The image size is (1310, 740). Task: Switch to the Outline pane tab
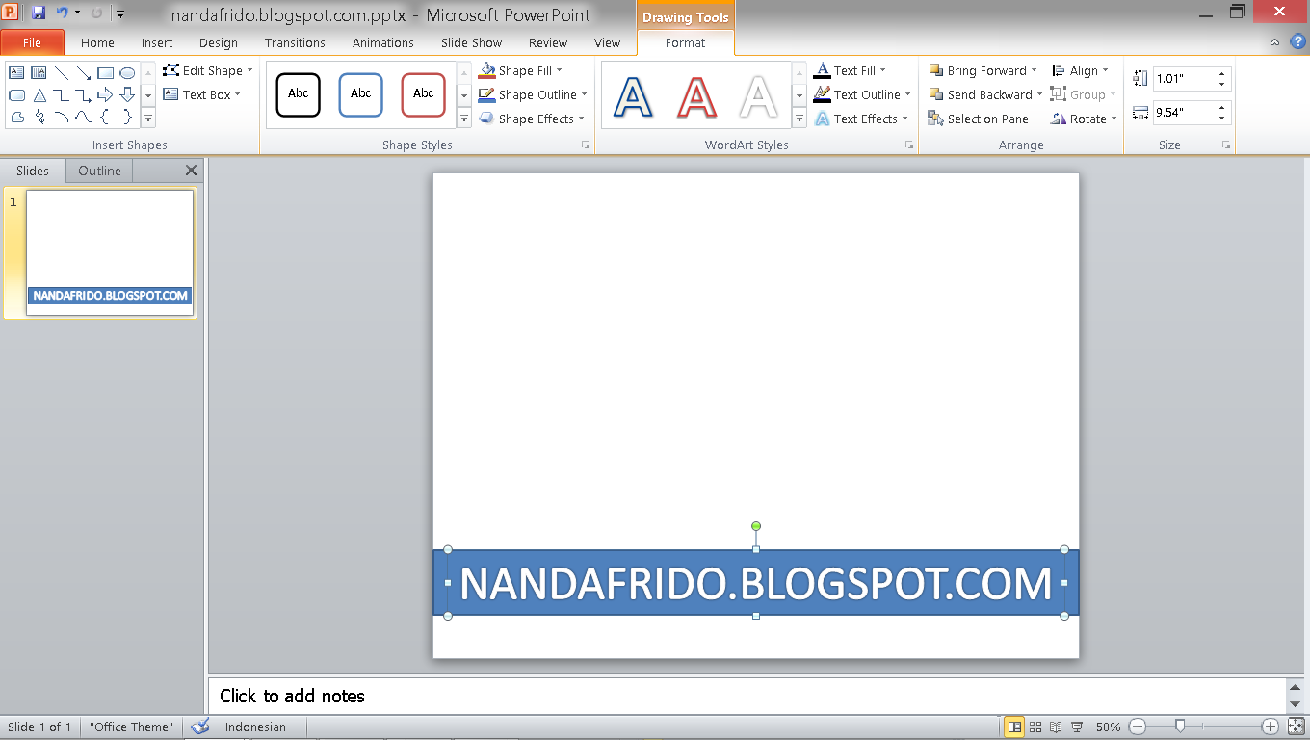click(99, 171)
